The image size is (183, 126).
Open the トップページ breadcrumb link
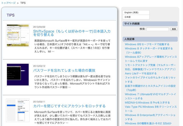[8, 3]
